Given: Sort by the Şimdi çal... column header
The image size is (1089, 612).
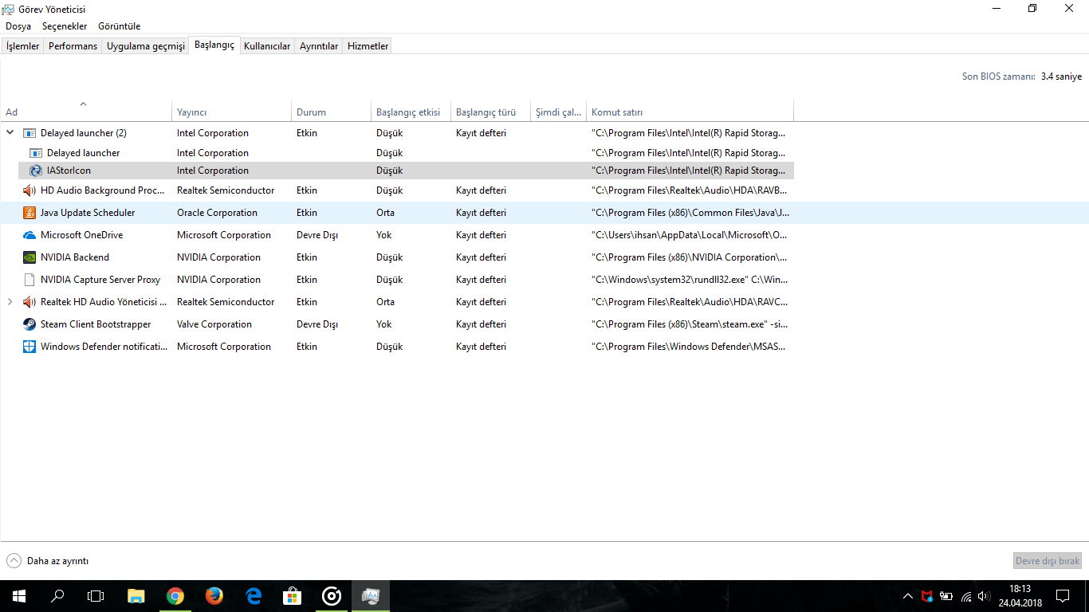Looking at the screenshot, I should pyautogui.click(x=559, y=112).
